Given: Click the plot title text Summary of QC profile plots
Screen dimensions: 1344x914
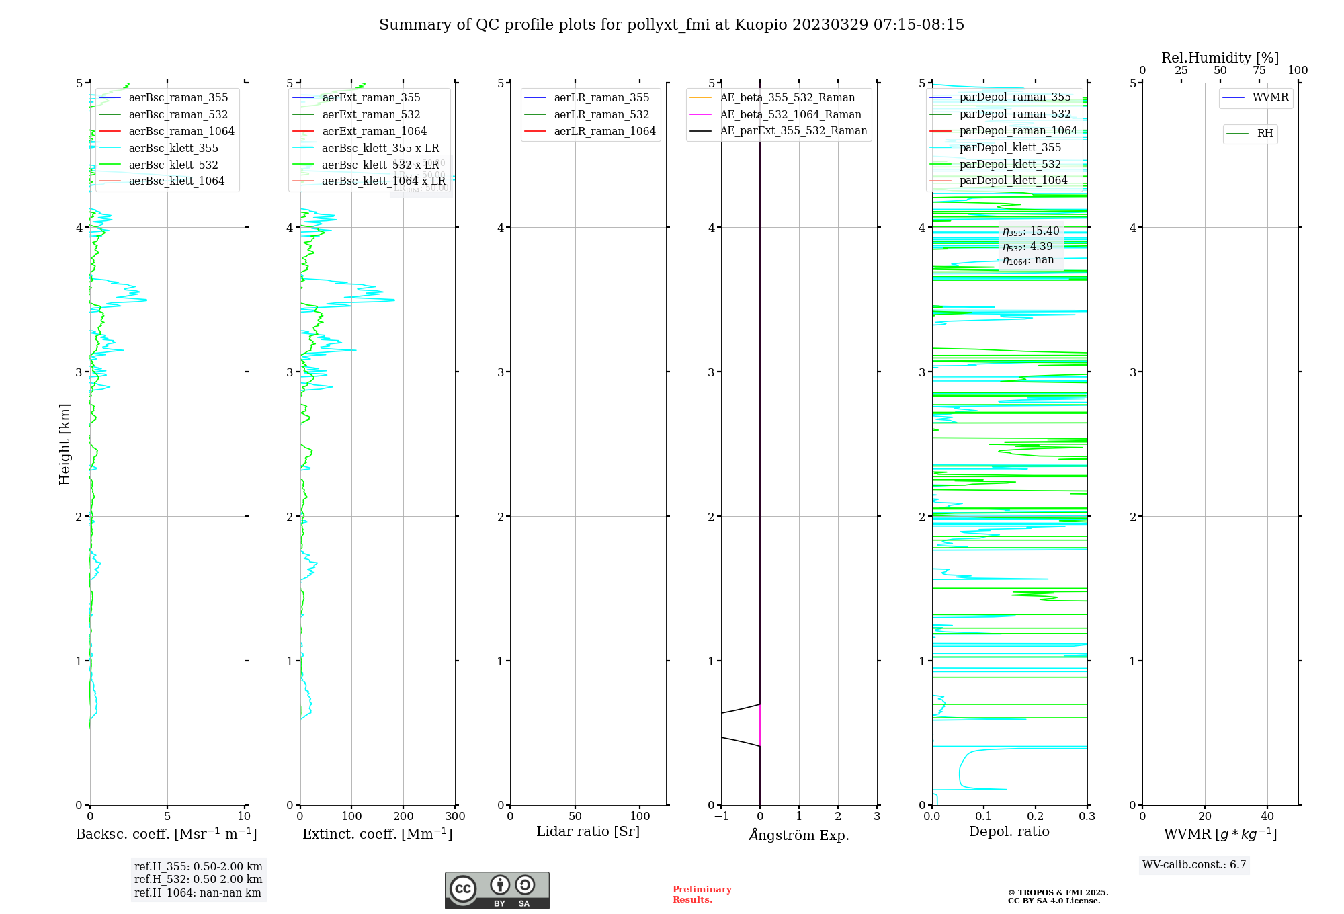Looking at the screenshot, I should pyautogui.click(x=671, y=25).
